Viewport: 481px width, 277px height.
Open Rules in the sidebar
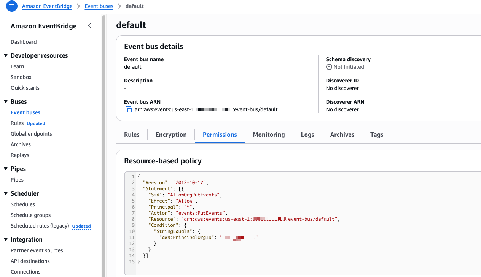coord(17,123)
